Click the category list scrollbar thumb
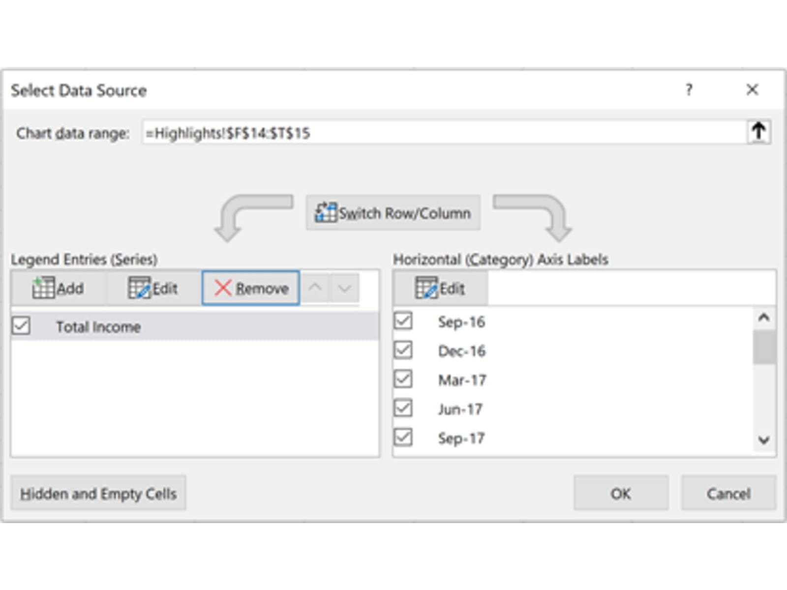Screen dimensions: 787x590 763,347
